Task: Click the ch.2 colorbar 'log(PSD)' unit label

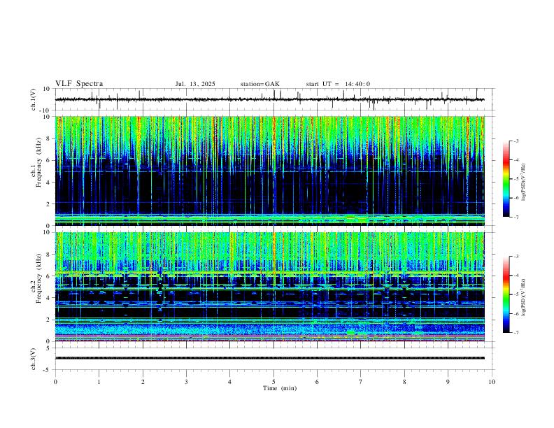Action: coord(523,298)
